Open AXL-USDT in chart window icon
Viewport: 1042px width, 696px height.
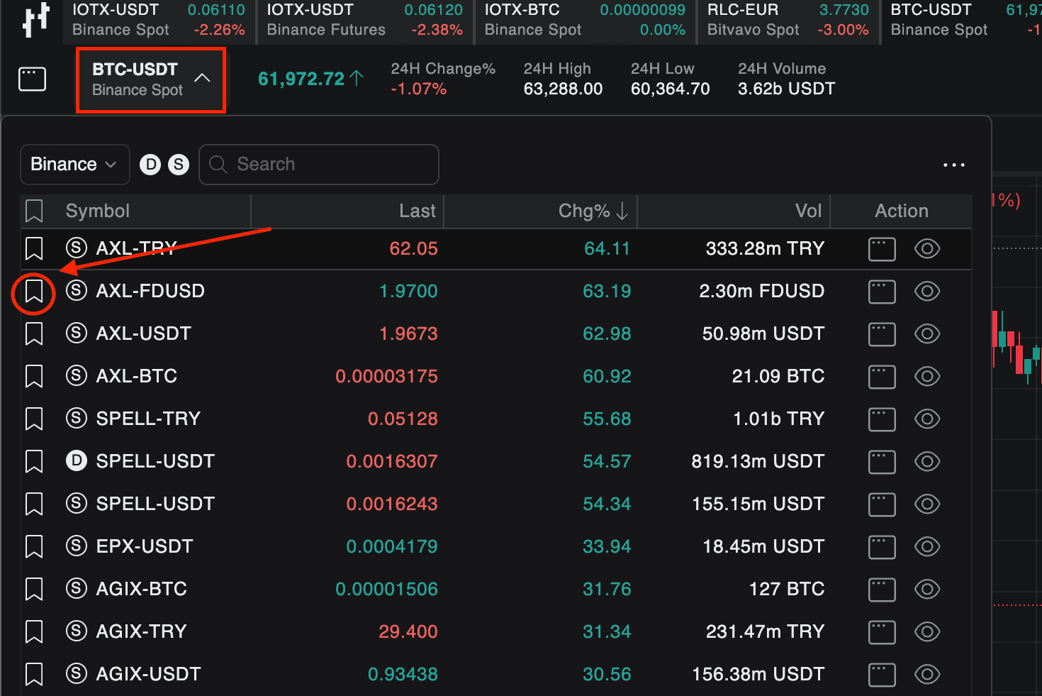882,335
